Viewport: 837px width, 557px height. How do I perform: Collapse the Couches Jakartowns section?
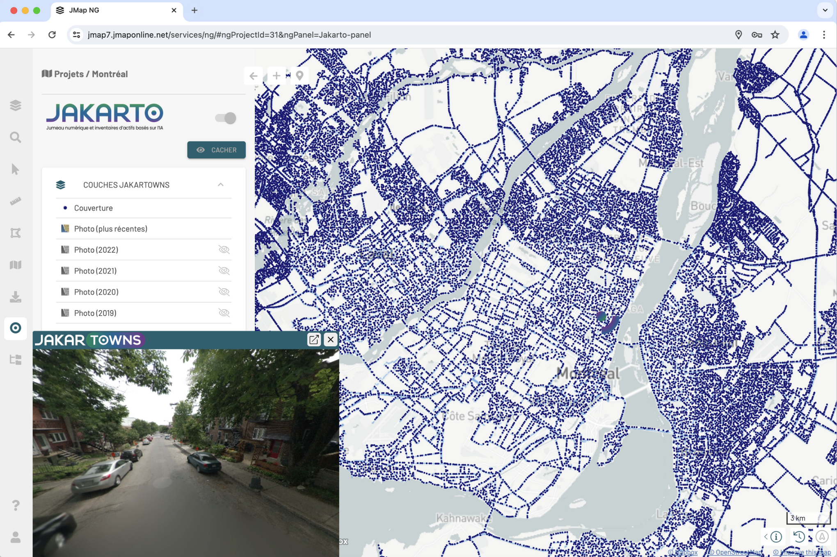pyautogui.click(x=221, y=185)
